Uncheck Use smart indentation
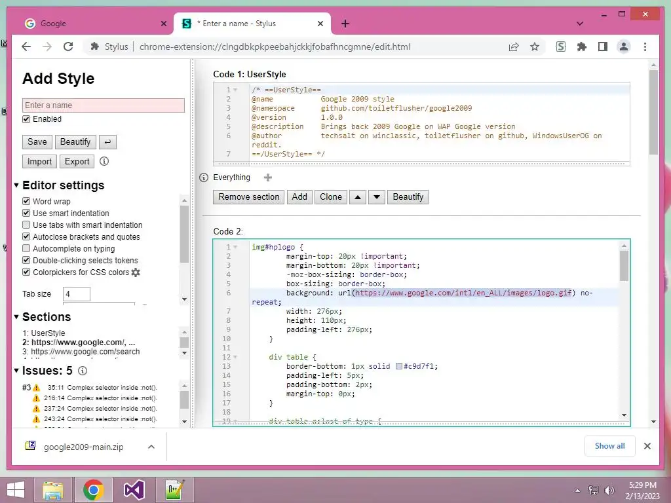671x503 pixels. pyautogui.click(x=26, y=213)
